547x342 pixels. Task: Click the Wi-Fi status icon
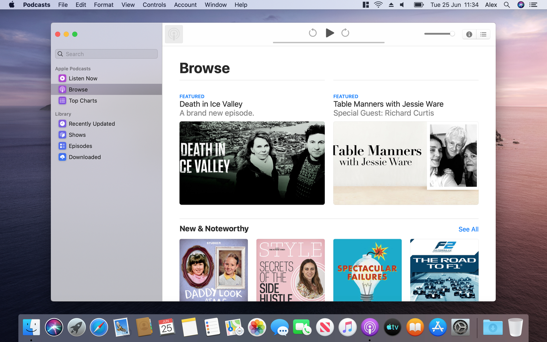pyautogui.click(x=378, y=5)
